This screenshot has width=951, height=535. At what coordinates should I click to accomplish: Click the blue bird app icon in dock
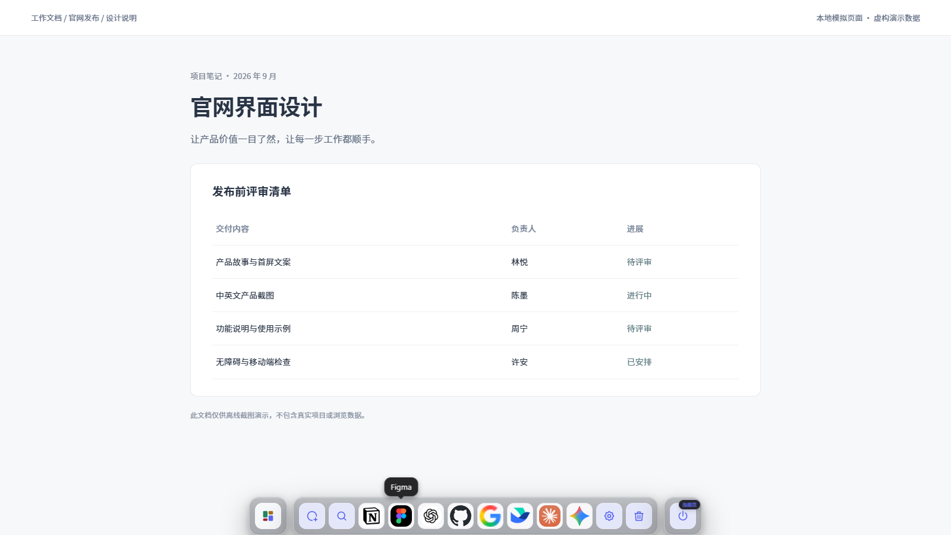coord(520,516)
